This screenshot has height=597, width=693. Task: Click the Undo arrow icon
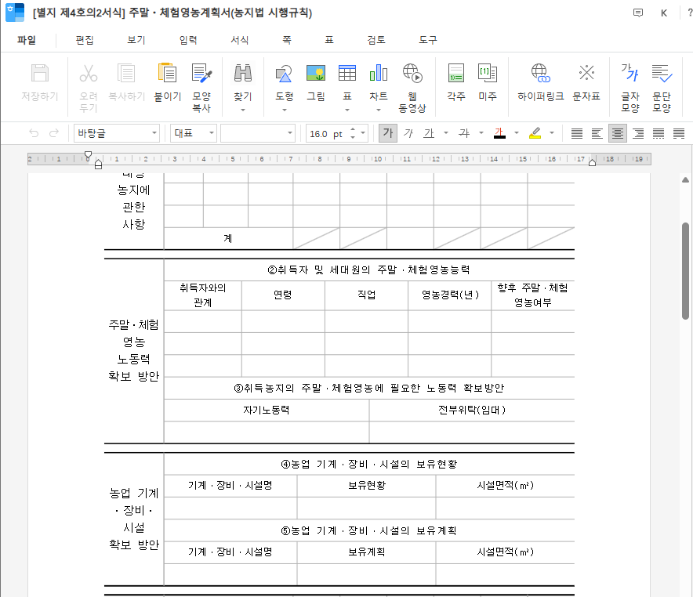pos(34,133)
